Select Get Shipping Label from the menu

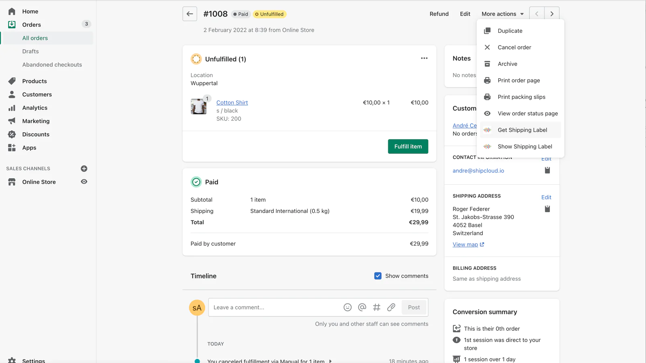click(522, 130)
